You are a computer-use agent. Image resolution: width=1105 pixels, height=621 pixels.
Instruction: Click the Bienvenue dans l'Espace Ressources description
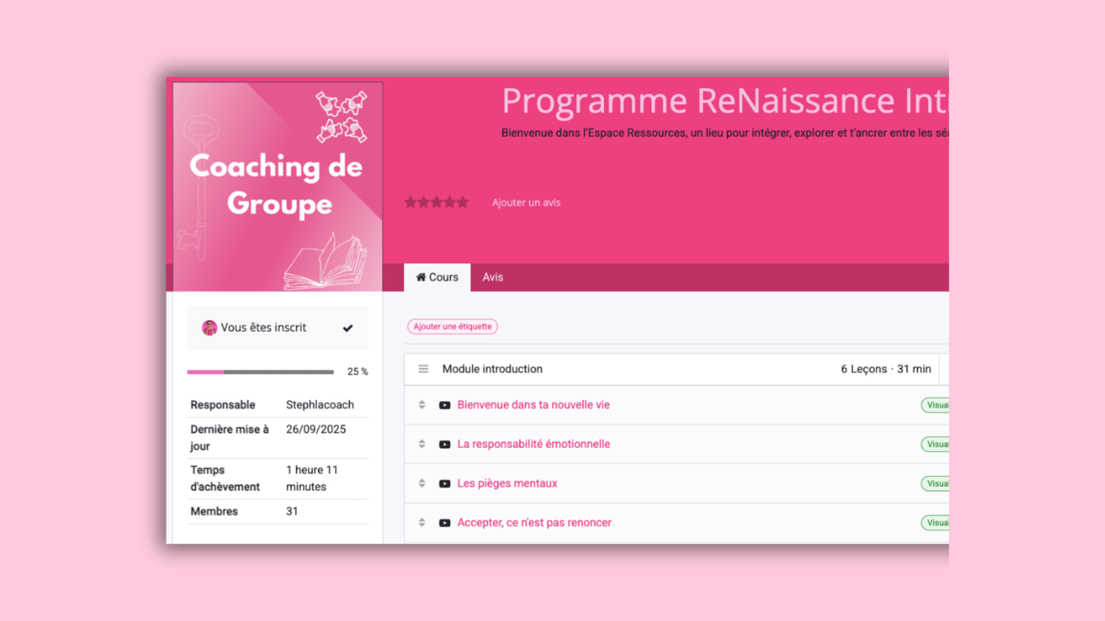(725, 133)
